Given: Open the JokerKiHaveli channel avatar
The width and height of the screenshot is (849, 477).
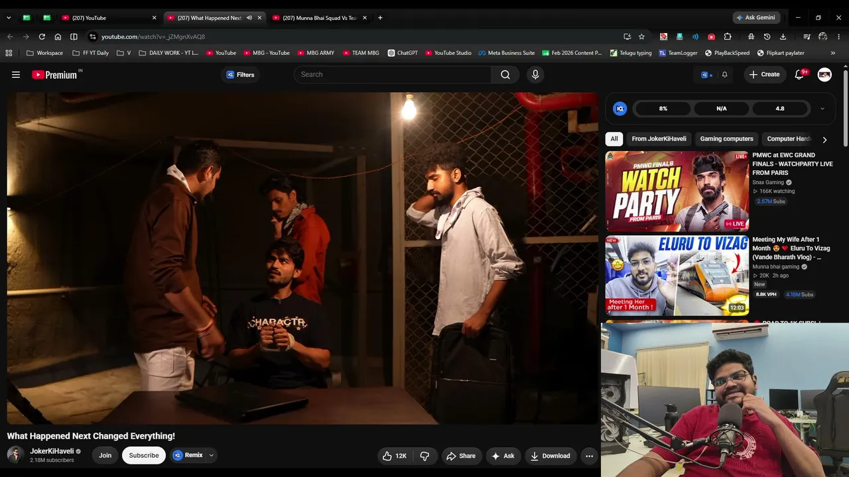Looking at the screenshot, I should coord(15,455).
